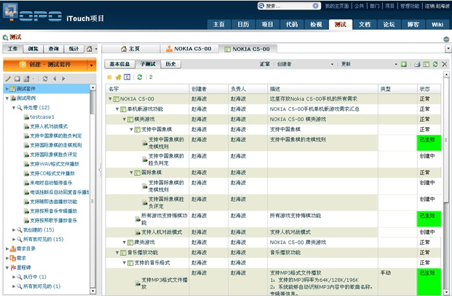Expand the 我创建的 (15) tree node
This screenshot has width=452, height=296.
coord(14,230)
